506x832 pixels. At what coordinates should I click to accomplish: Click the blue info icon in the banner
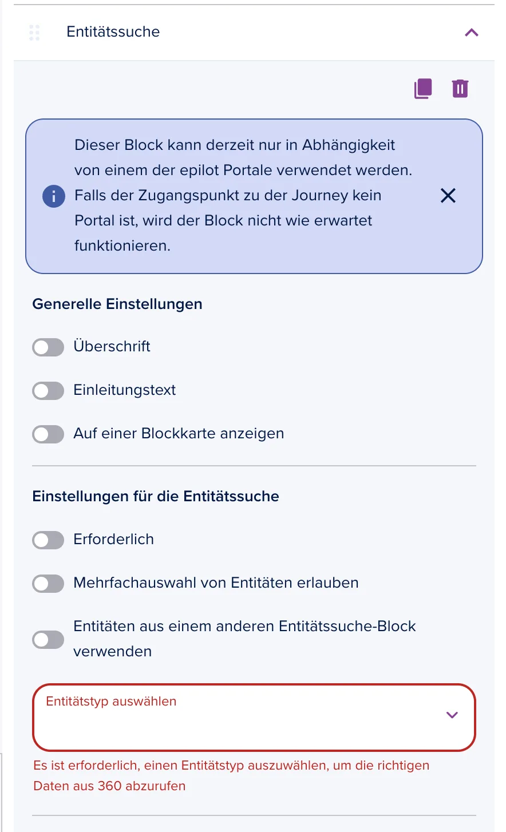pyautogui.click(x=54, y=196)
